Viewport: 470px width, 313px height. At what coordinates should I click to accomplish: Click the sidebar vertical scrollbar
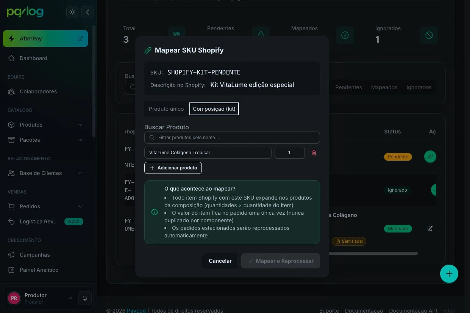94,81
